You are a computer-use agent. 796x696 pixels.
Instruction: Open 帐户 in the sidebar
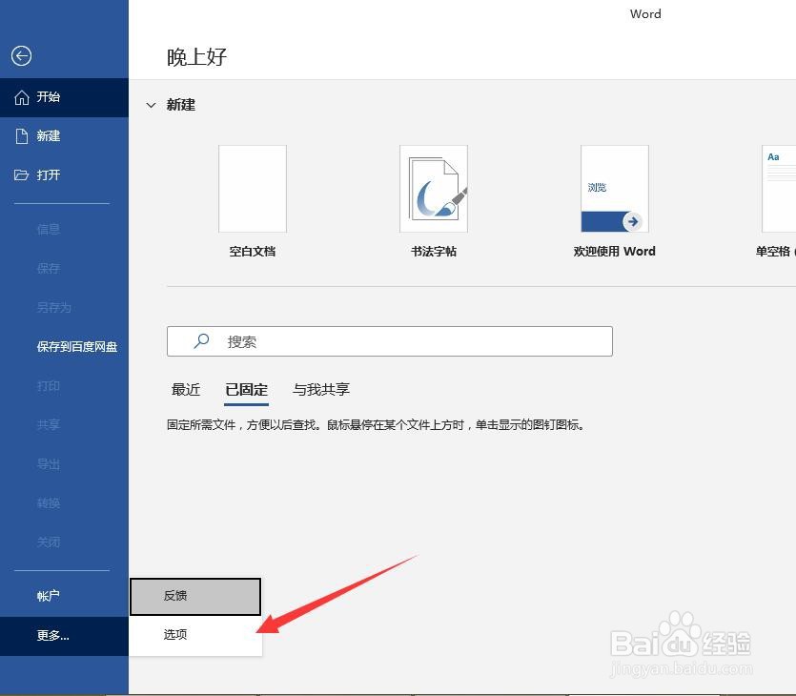coord(64,596)
